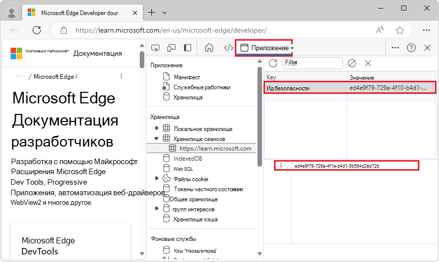Open Microsoft Edge breadcrumb link
This screenshot has width=439, height=262.
(54, 76)
